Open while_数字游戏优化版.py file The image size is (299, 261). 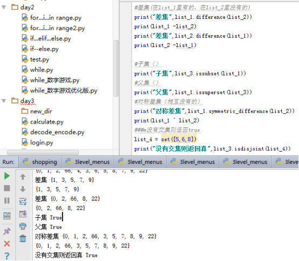[64, 91]
